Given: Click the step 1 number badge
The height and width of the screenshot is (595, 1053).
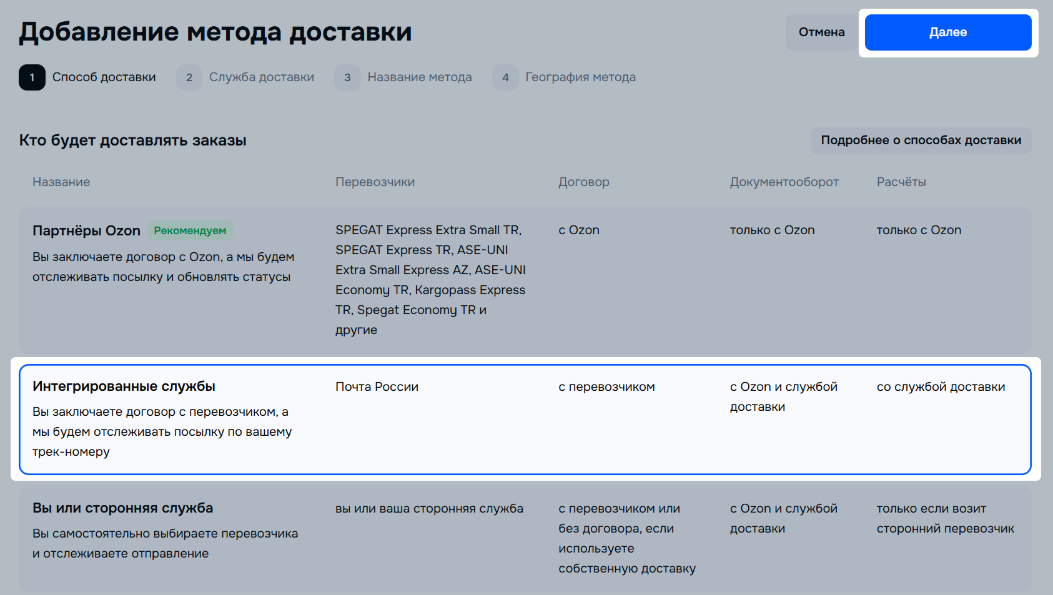Looking at the screenshot, I should click(x=32, y=77).
